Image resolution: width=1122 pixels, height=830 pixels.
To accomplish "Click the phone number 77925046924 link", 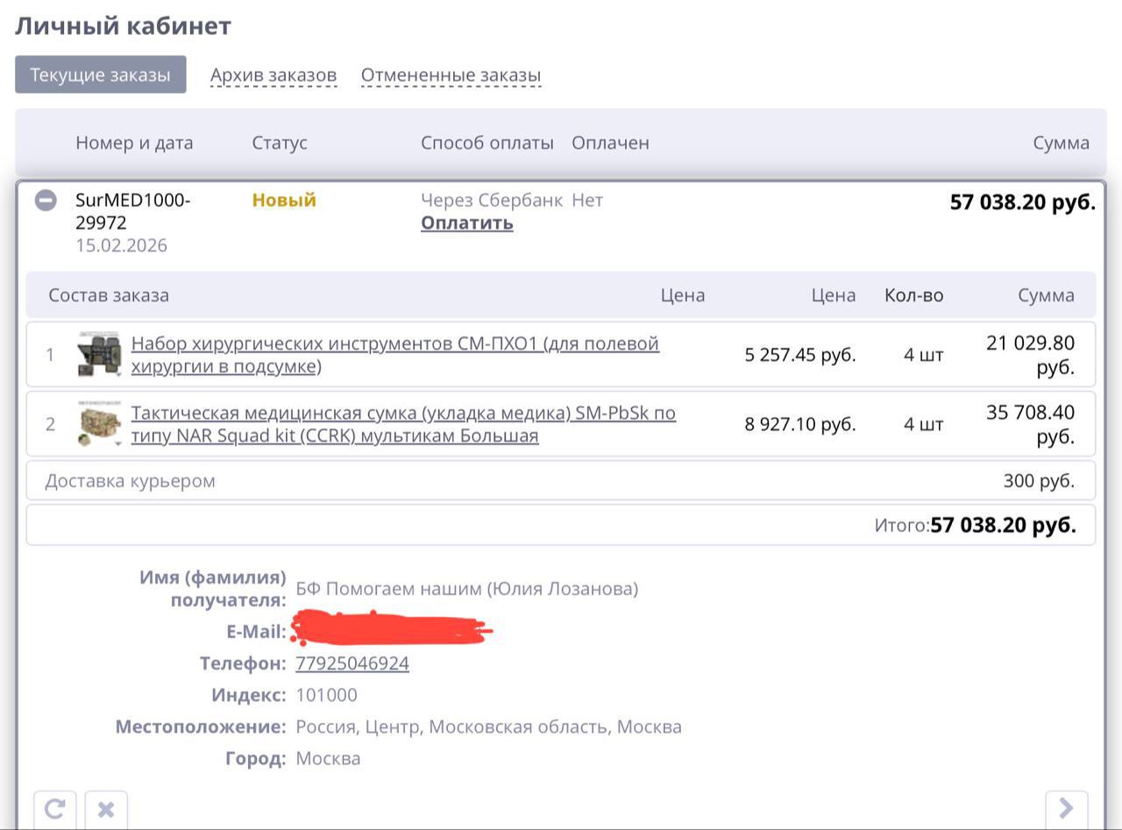I will (352, 663).
